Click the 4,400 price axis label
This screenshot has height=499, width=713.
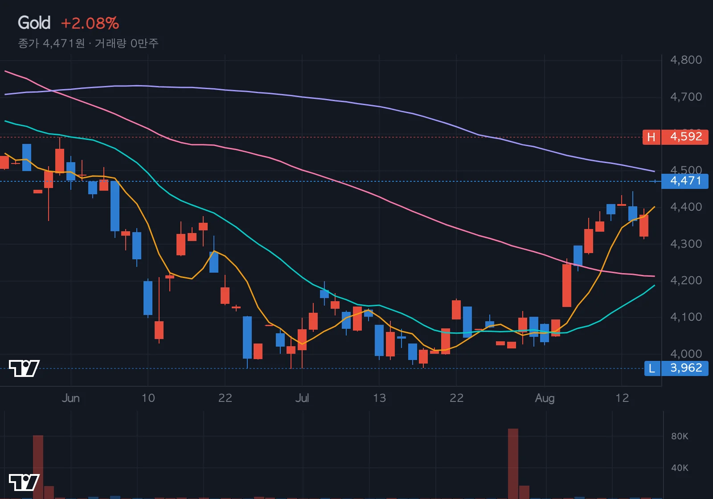(x=686, y=207)
